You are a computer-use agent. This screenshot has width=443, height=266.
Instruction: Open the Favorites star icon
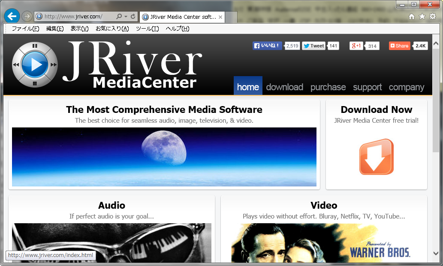pos(422,17)
